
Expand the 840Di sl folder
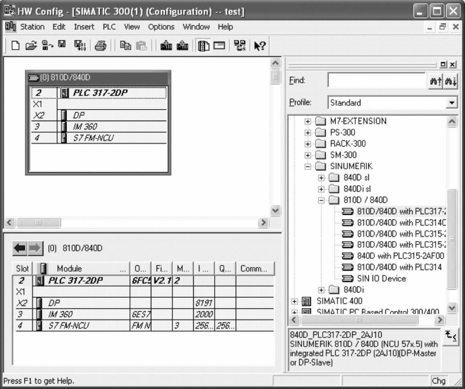(x=321, y=189)
